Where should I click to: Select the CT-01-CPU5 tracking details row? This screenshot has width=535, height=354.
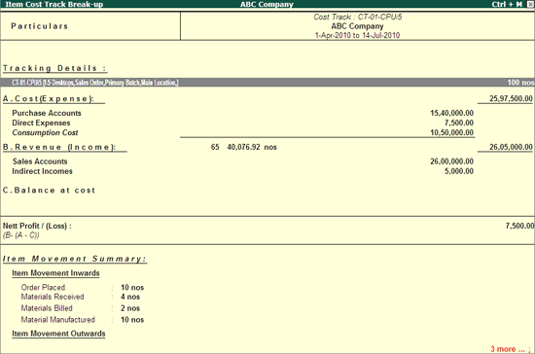tap(267, 83)
